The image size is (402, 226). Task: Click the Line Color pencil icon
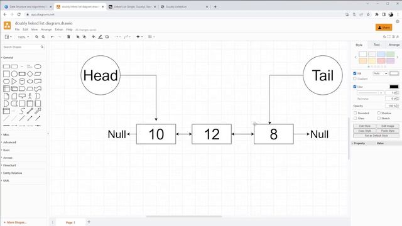point(100,37)
